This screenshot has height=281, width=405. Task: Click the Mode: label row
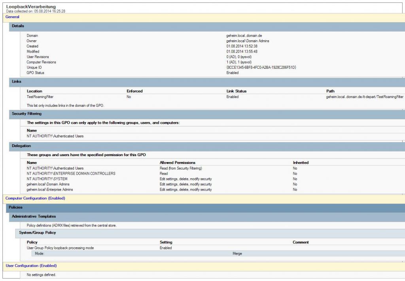pos(40,254)
